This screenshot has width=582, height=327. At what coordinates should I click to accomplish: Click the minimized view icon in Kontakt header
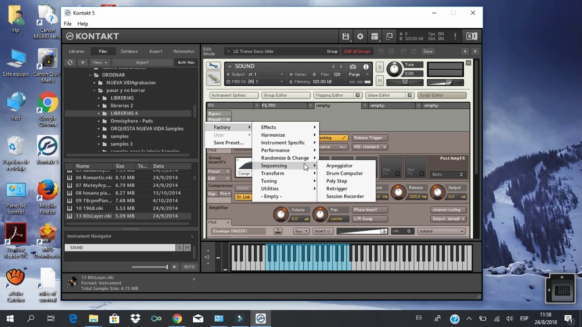[389, 36]
